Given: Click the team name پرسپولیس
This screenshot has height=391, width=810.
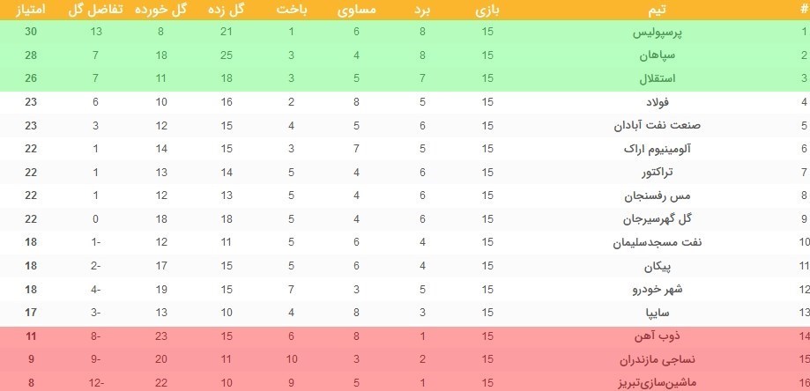Looking at the screenshot, I should [659, 33].
